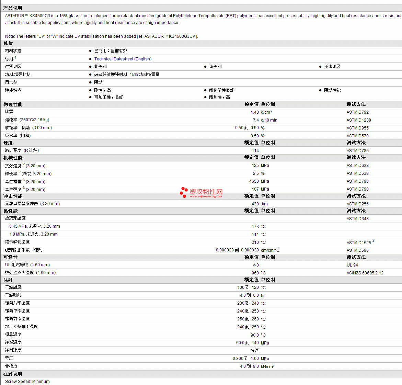Select the 173 °C deflection temperature value

tap(259, 227)
